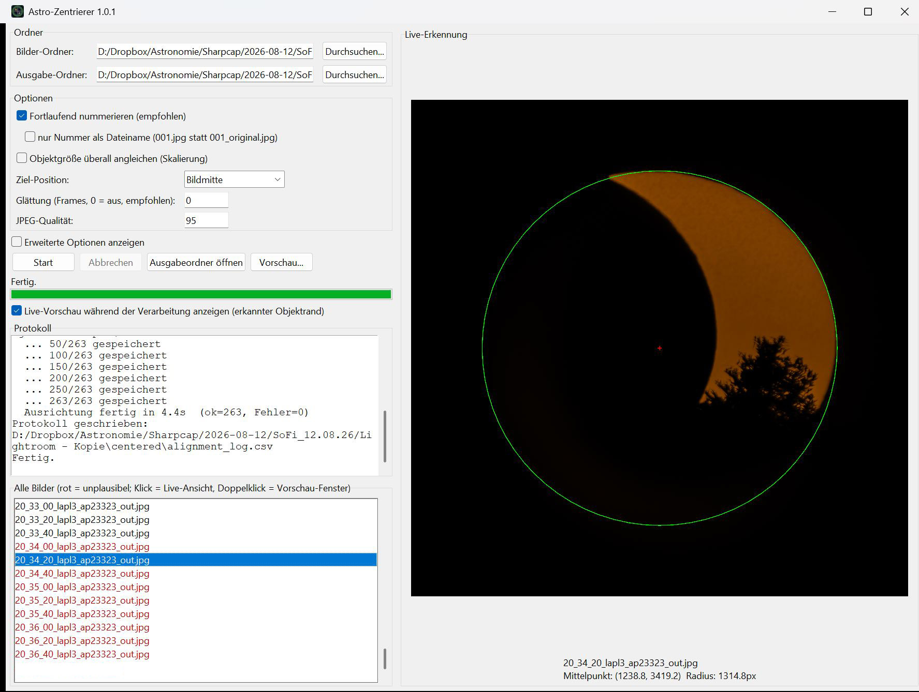Click the Bilder-Ordner path field
The width and height of the screenshot is (919, 692).
[x=205, y=51]
